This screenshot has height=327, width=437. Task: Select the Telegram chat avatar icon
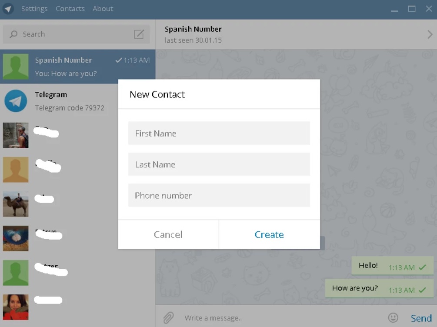tap(16, 101)
